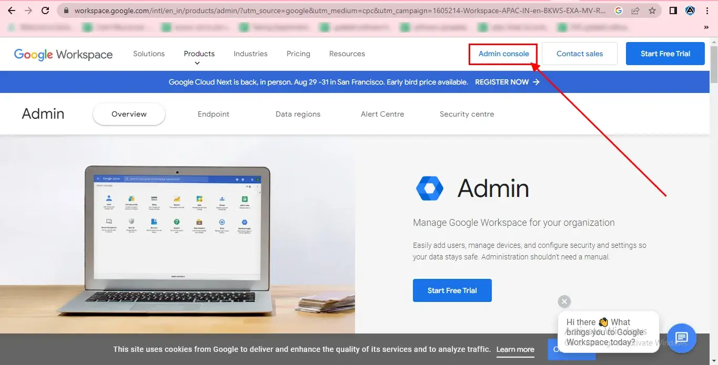Dismiss the chat greeting with X icon

[x=564, y=301]
